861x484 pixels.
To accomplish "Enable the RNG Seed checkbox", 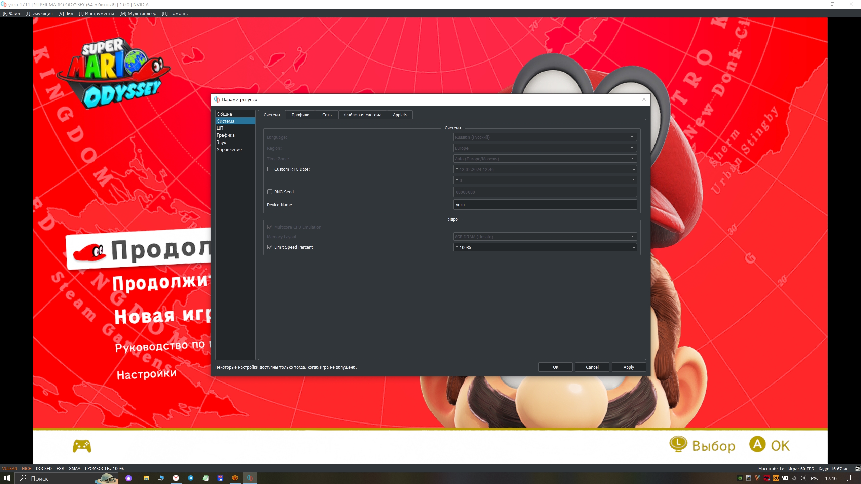I will click(270, 192).
